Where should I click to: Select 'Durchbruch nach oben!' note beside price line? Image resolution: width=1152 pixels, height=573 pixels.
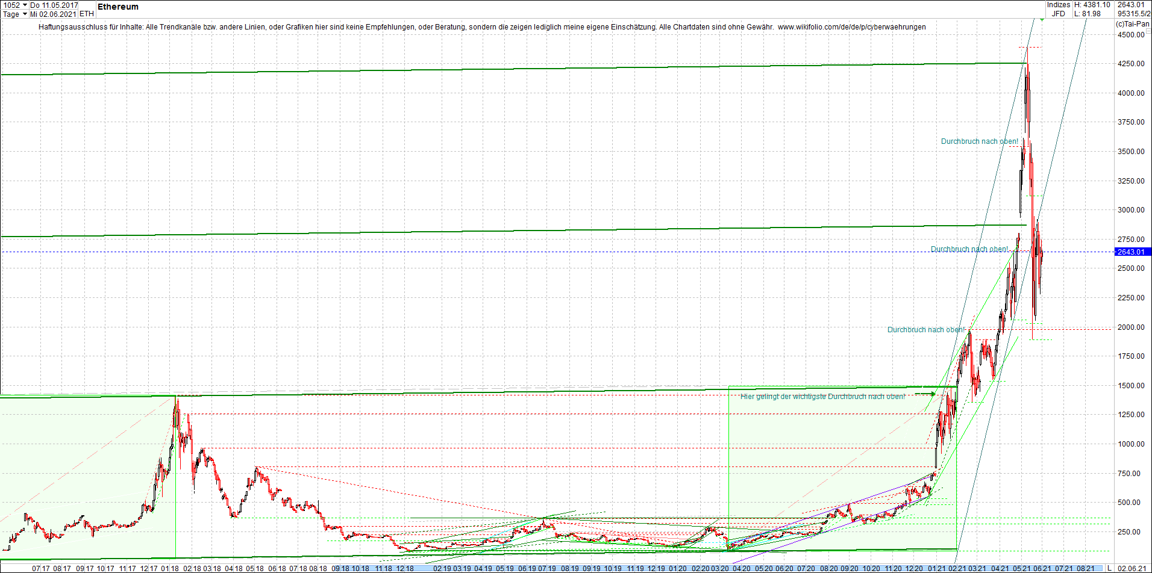pos(969,249)
